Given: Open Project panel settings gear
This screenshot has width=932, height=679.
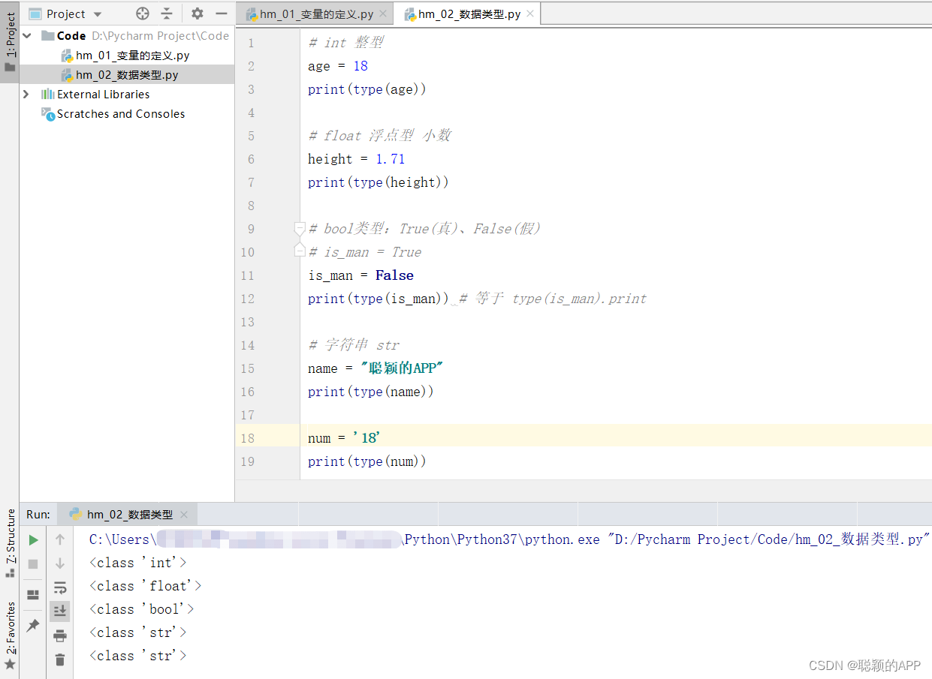Looking at the screenshot, I should pyautogui.click(x=197, y=14).
